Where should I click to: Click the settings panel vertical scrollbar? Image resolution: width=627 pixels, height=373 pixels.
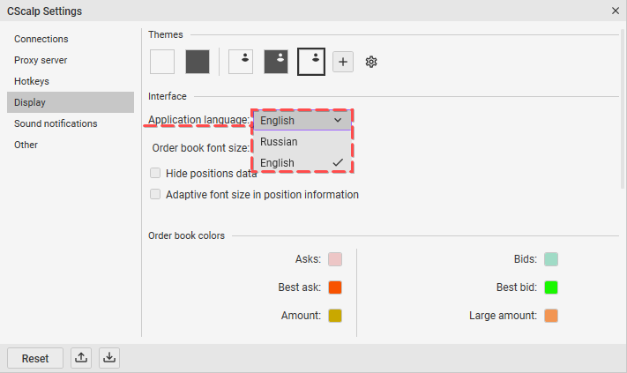(623, 108)
